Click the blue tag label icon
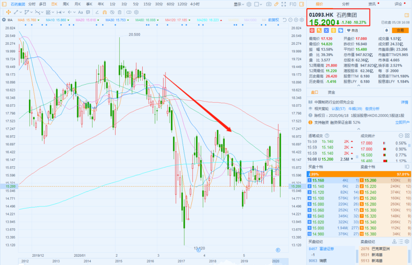Image resolution: width=412 pixels, height=265 pixels. tap(341, 31)
